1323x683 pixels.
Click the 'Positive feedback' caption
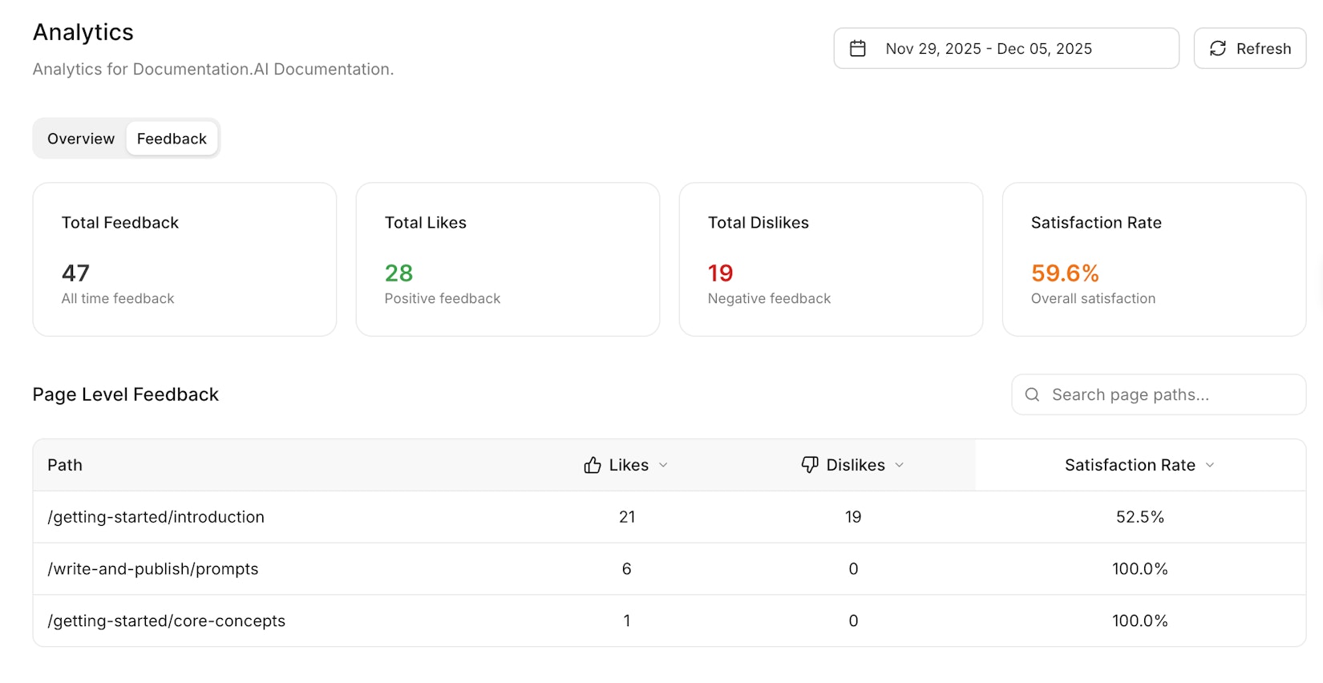tap(442, 298)
